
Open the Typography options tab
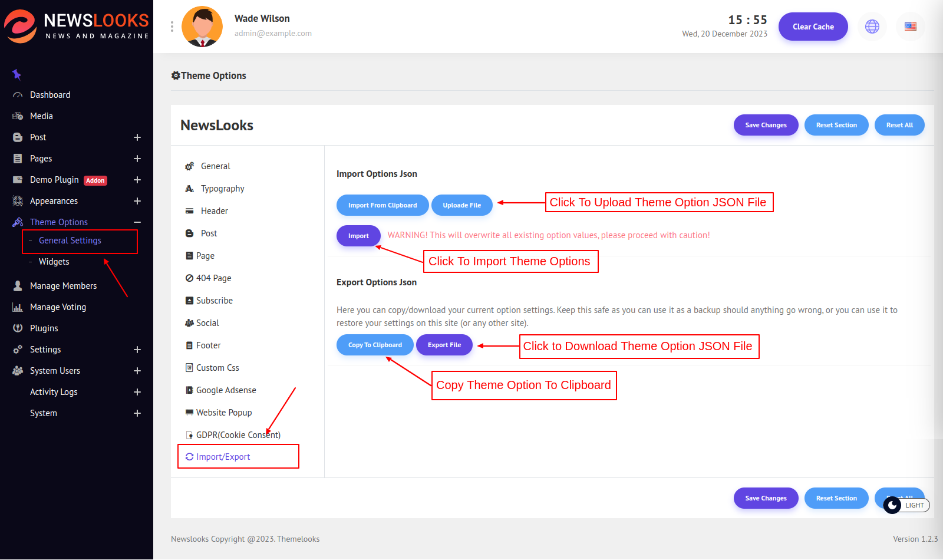(x=222, y=189)
